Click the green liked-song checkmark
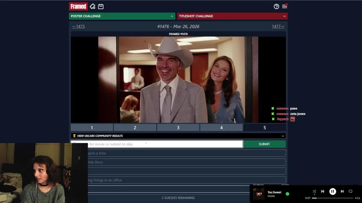The width and height of the screenshot is (362, 203). (x=287, y=194)
